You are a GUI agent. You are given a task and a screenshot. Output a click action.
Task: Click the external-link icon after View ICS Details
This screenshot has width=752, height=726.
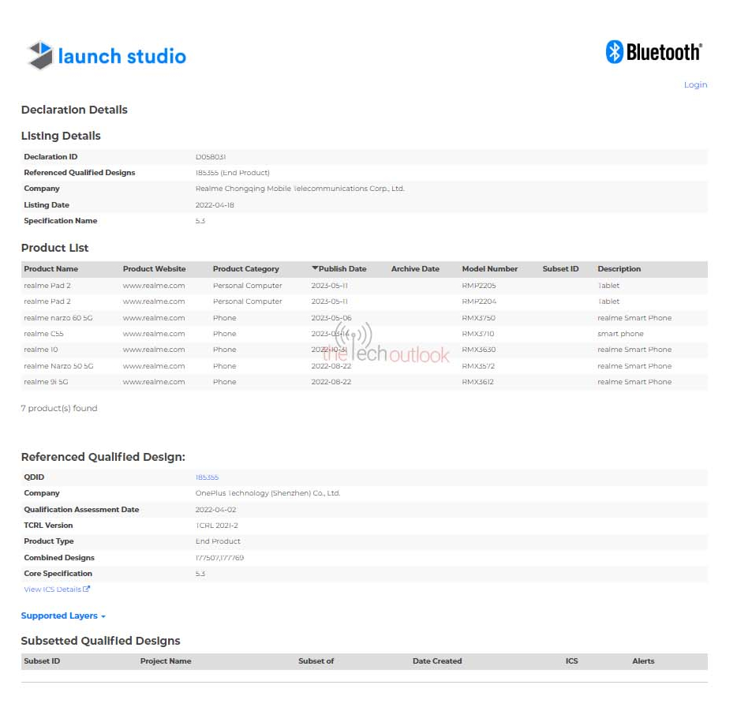coord(86,589)
